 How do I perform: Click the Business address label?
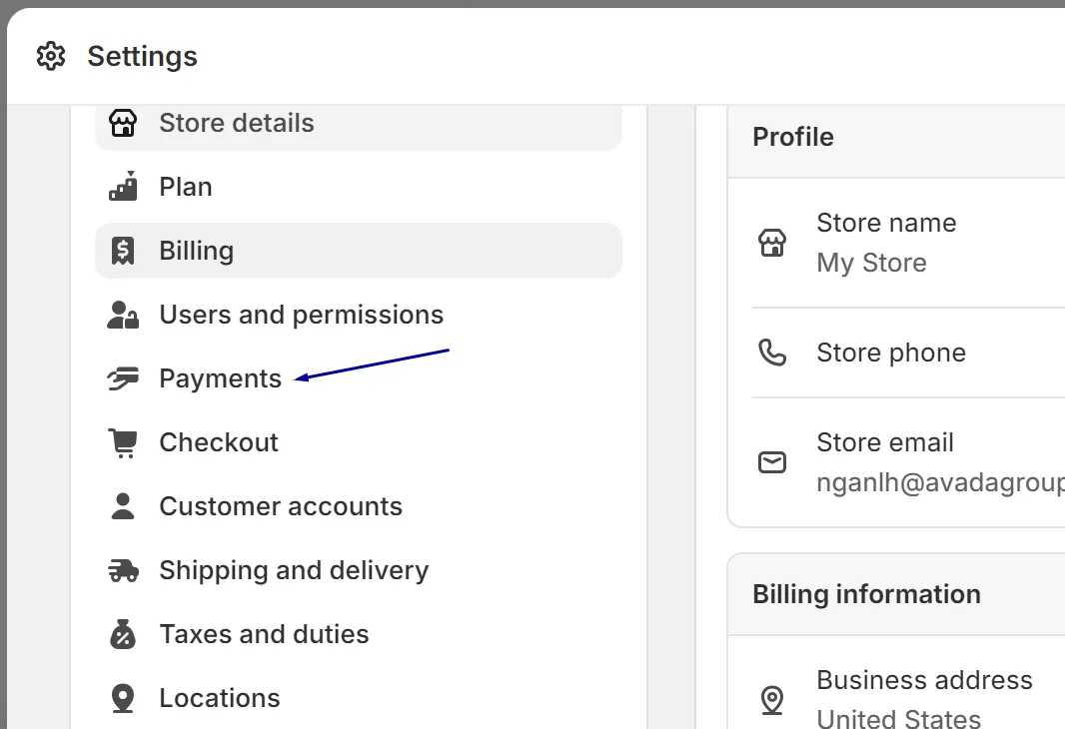click(924, 680)
